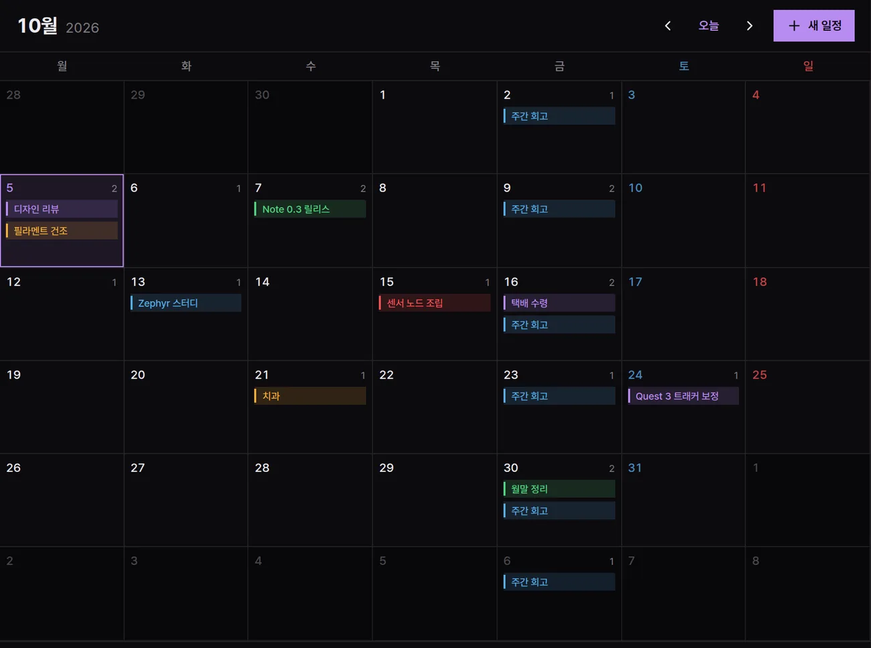This screenshot has height=648, width=871.
Task: Click the 일 Sunday column header
Action: (x=808, y=66)
